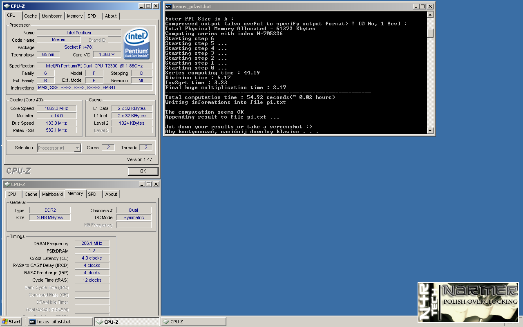Click DC Mode value Symmetric
Screen dimensions: 523x327
pos(134,217)
